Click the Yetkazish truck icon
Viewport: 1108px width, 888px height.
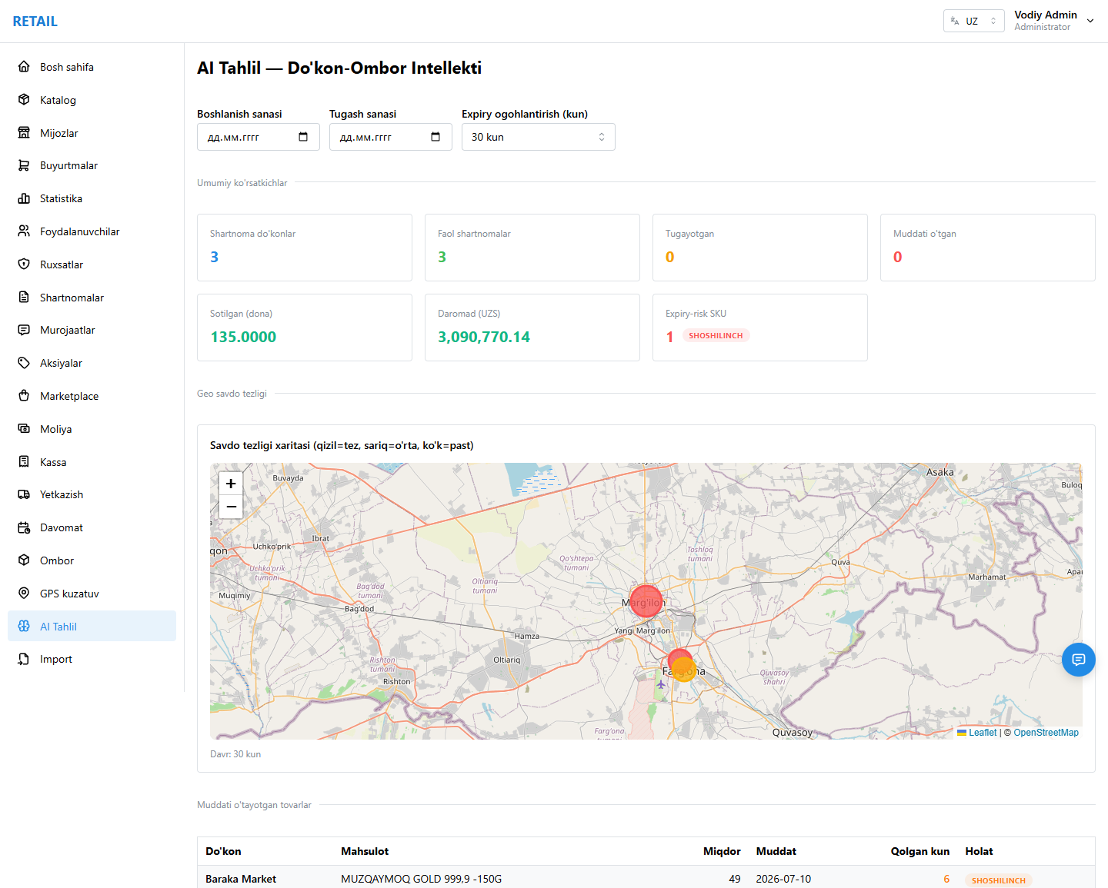pos(24,494)
